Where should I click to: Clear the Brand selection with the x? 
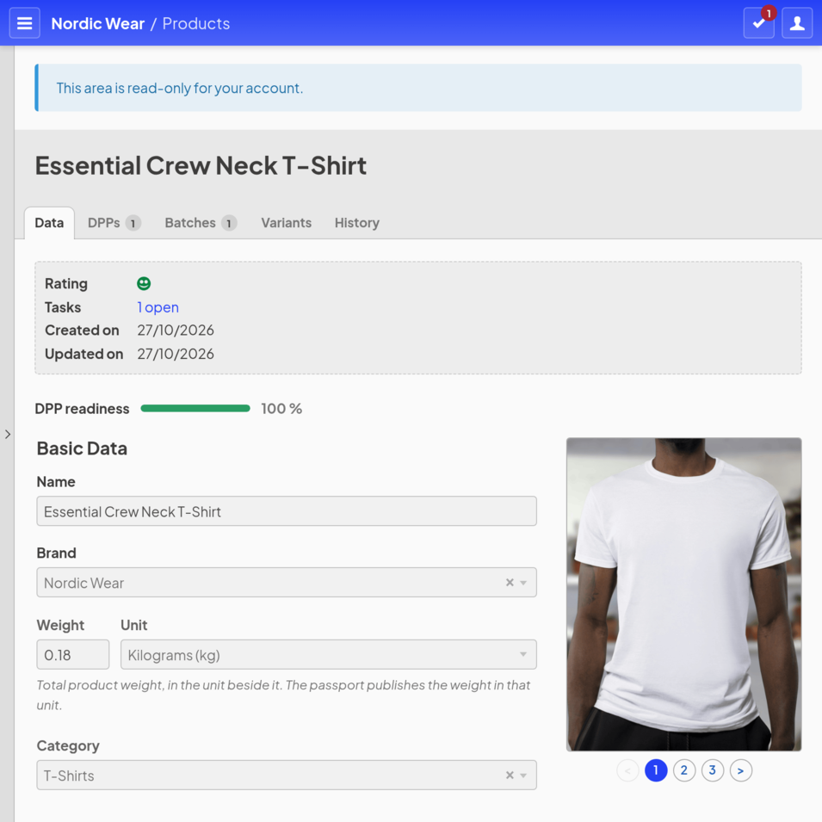510,583
